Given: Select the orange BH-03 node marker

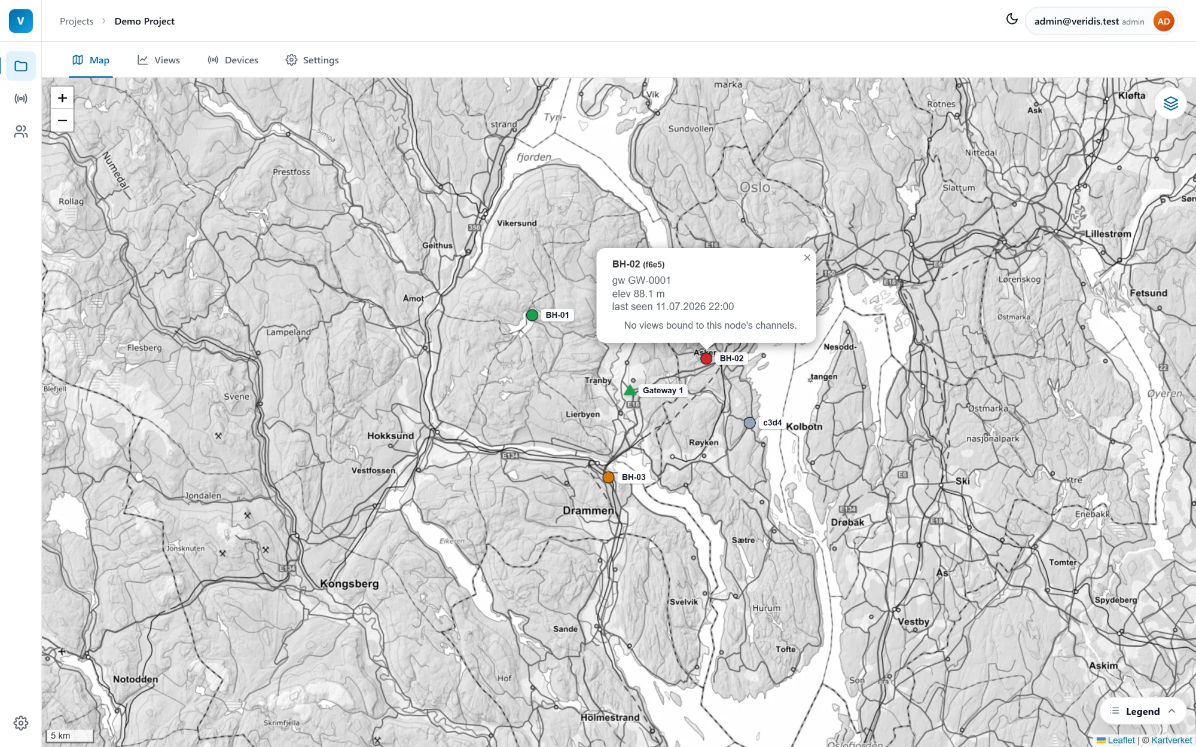Looking at the screenshot, I should pos(608,477).
